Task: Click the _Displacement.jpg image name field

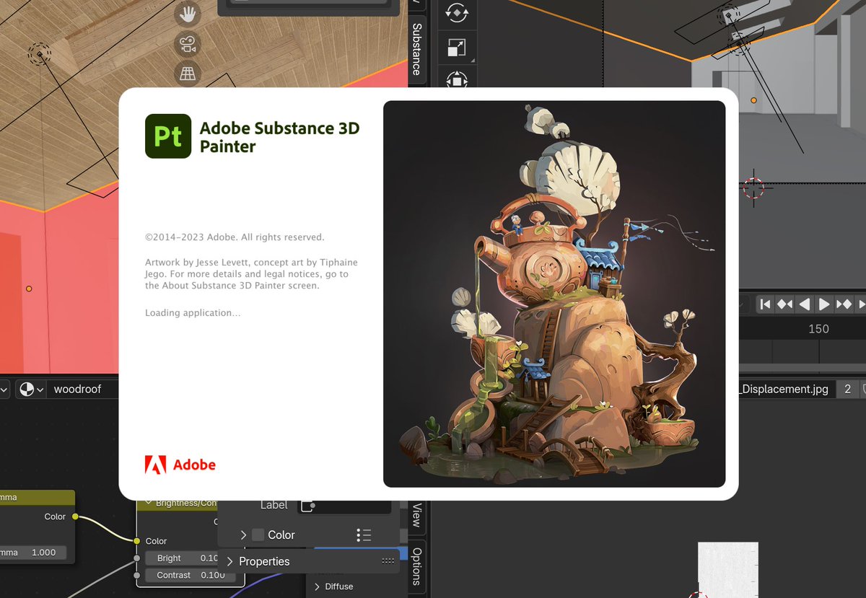Action: click(x=786, y=389)
